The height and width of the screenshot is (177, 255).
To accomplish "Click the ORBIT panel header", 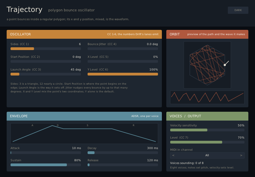I will 207,34.
